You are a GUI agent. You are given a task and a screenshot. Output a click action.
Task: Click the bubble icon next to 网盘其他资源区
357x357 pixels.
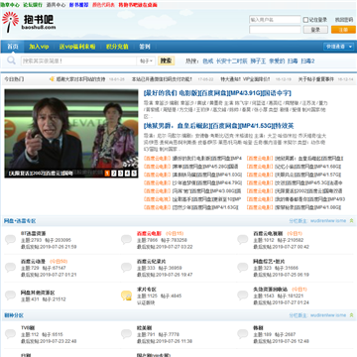point(10,296)
